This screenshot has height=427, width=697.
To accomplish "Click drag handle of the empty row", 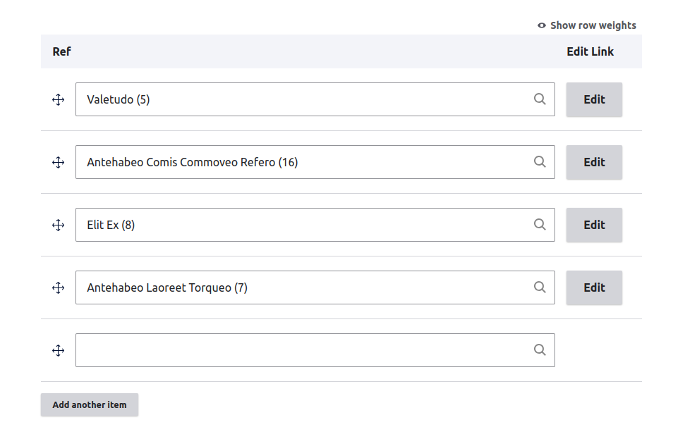I will point(59,351).
